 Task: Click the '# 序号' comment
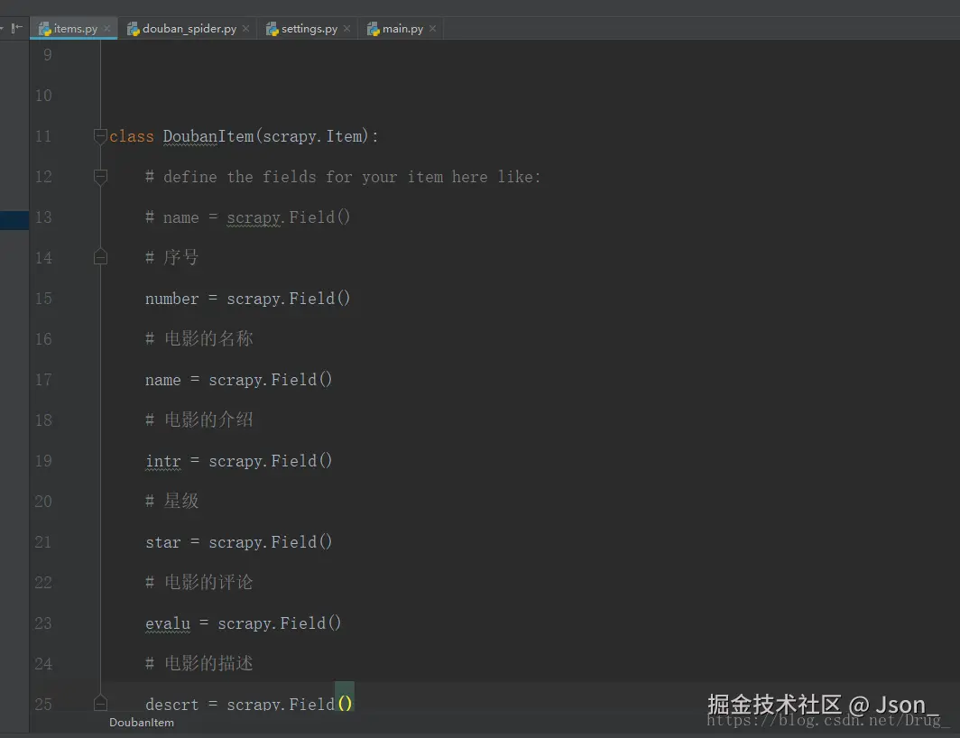172,257
